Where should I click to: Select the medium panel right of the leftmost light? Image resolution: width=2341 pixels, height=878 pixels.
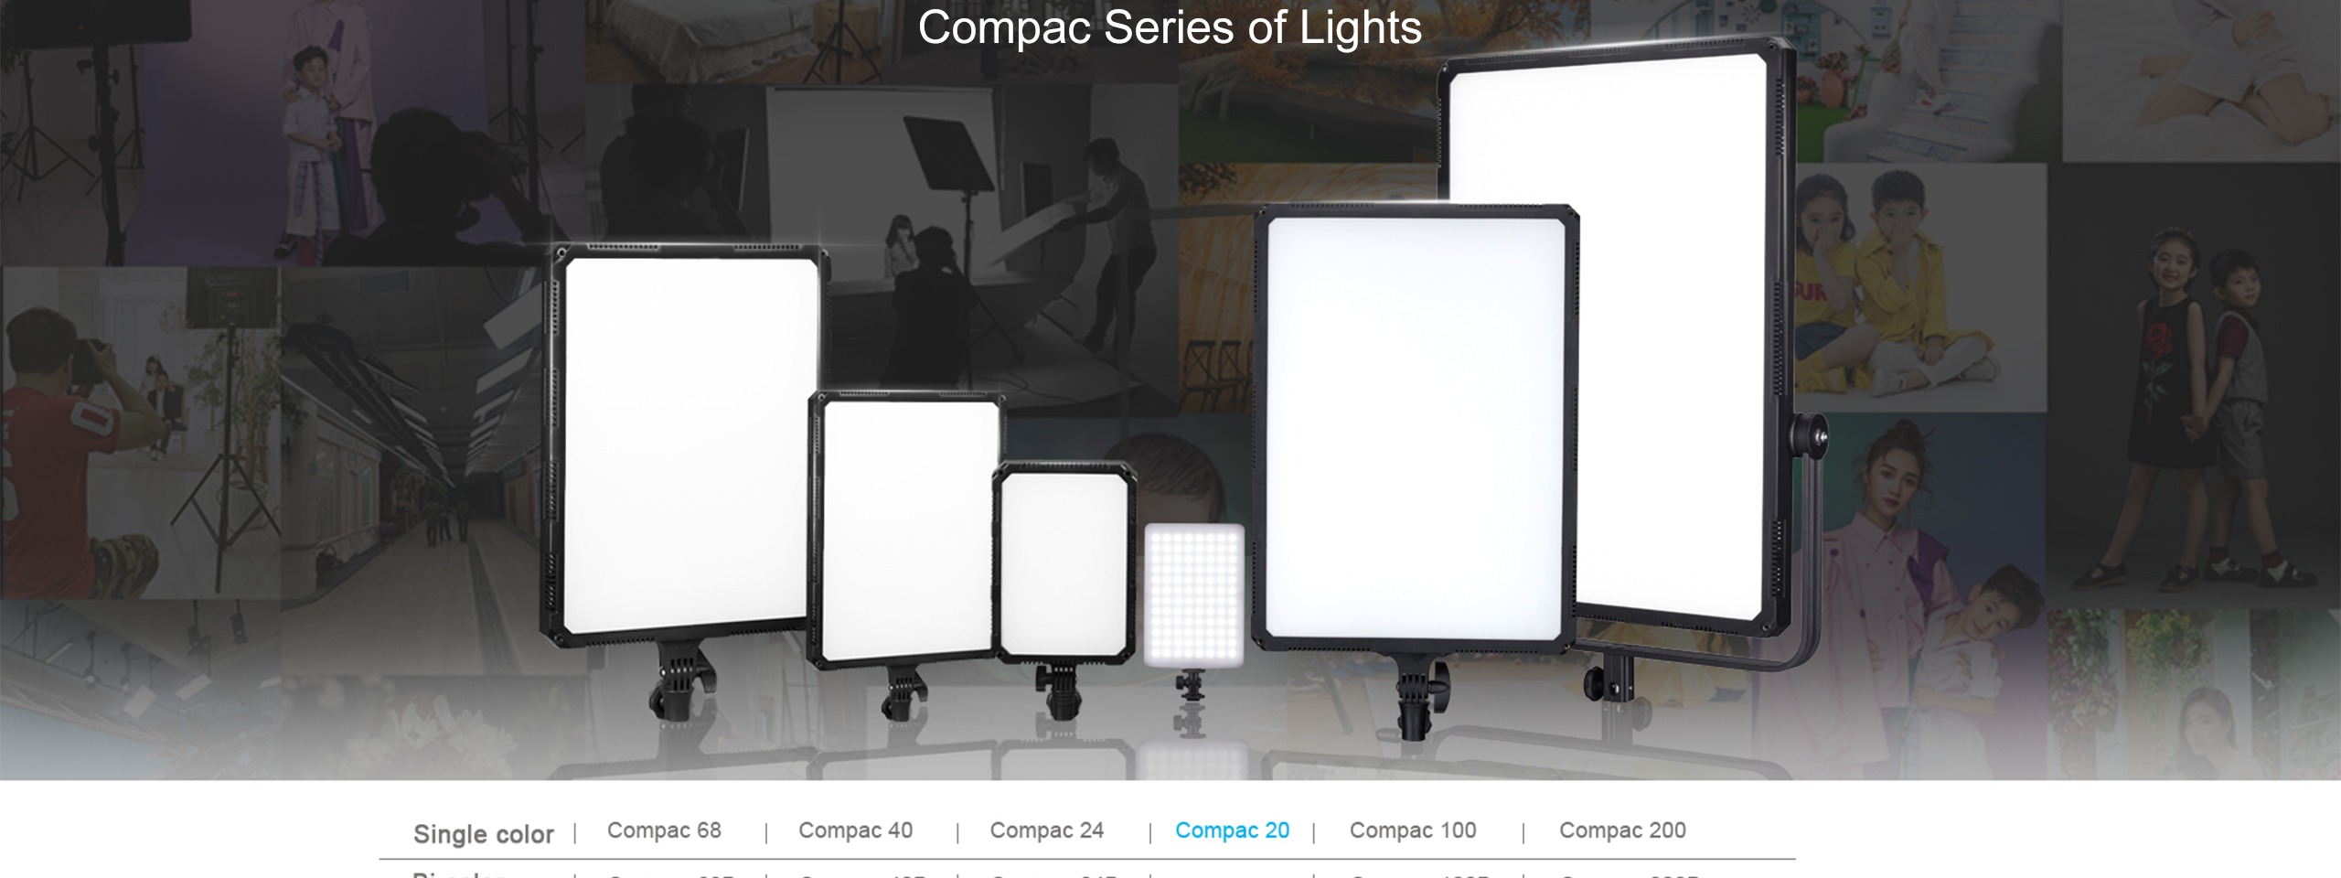[905, 530]
